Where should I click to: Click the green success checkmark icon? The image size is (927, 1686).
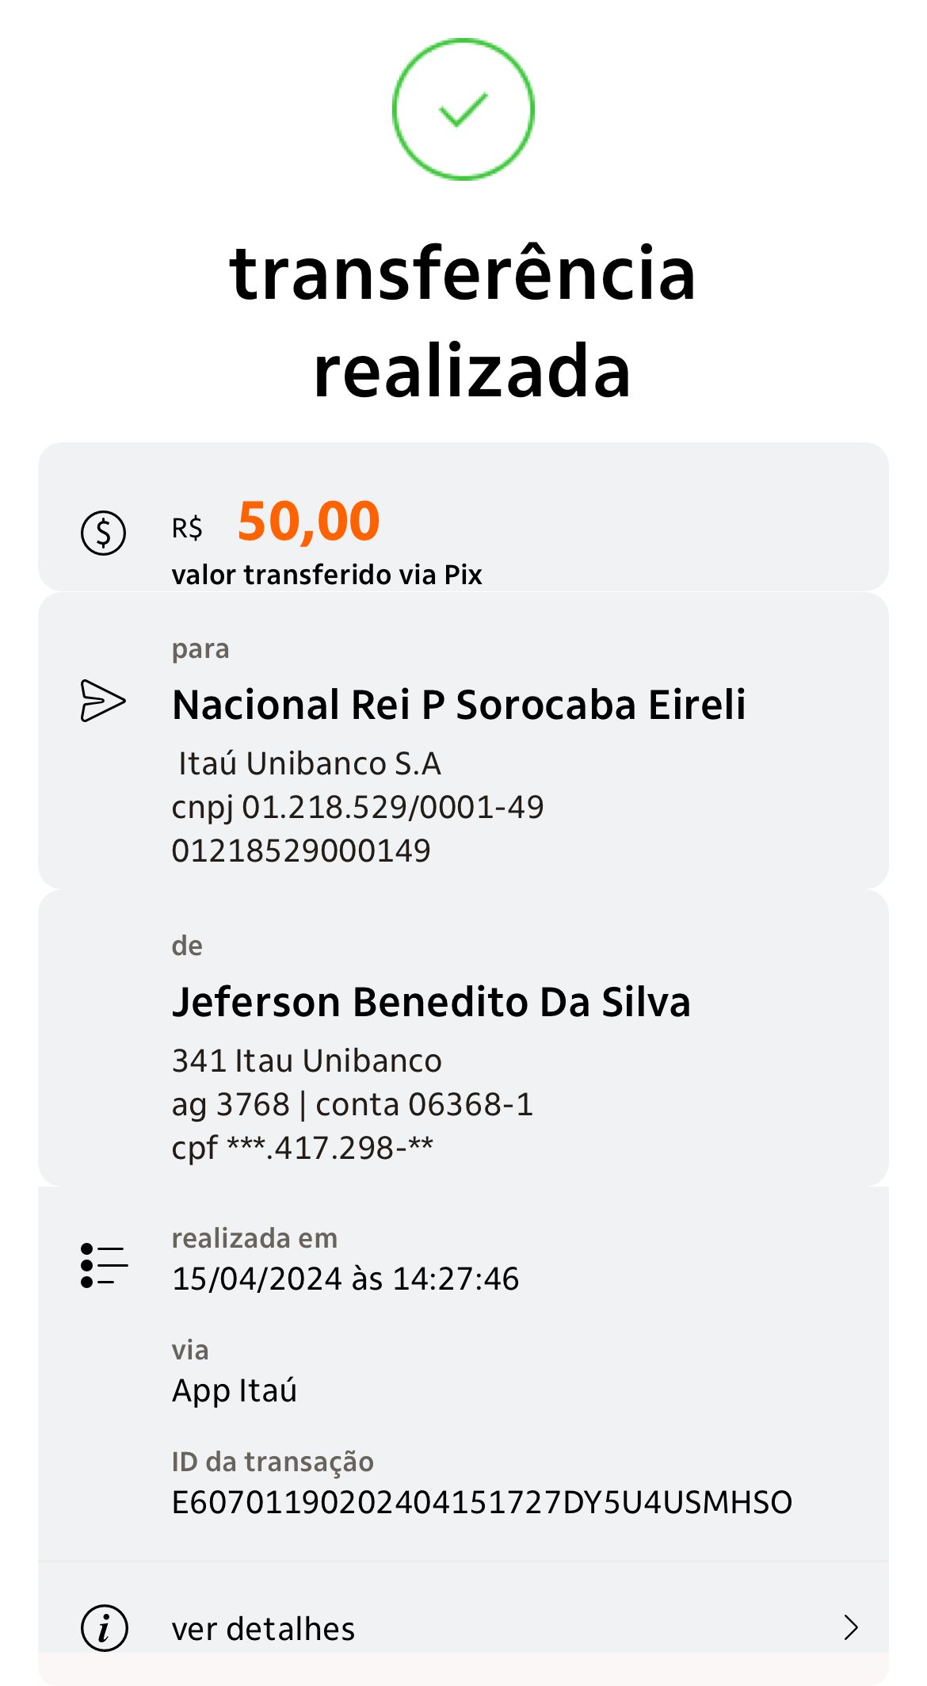tap(463, 109)
